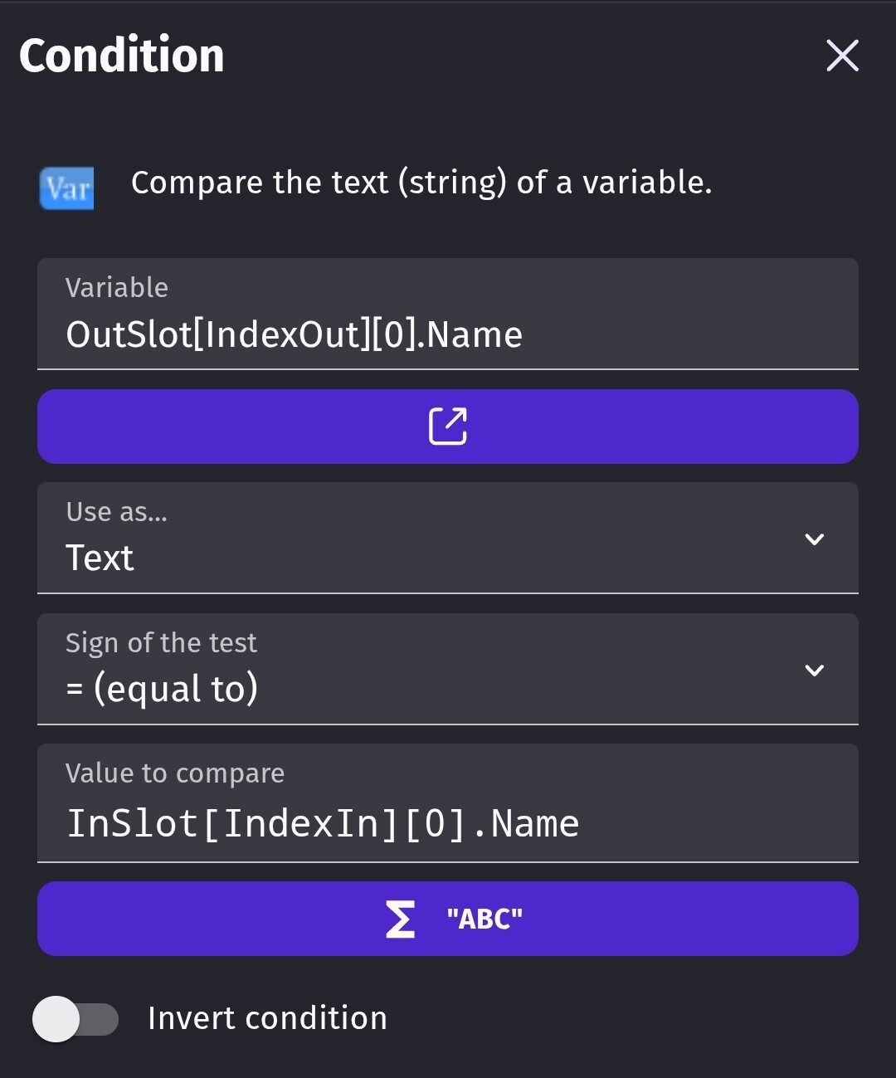Expand the Sign of the test chevron
Image resolution: width=896 pixels, height=1078 pixels.
coord(815,671)
